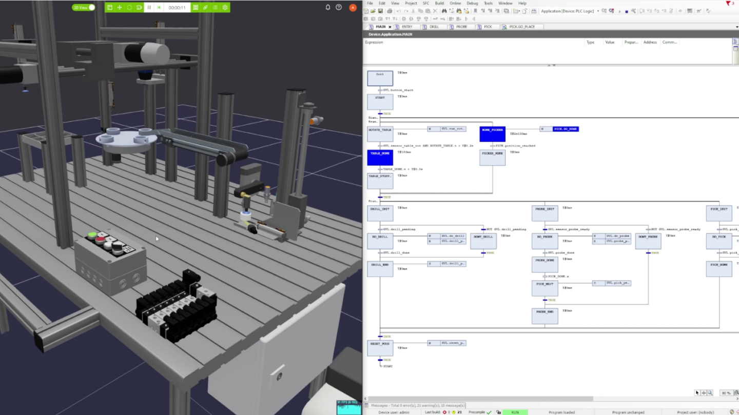739x415 pixels.
Task: Click the RUN status indicator in the status bar
Action: click(x=515, y=412)
